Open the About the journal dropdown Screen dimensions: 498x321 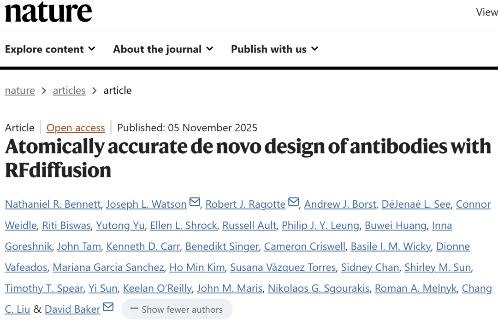[x=163, y=49]
